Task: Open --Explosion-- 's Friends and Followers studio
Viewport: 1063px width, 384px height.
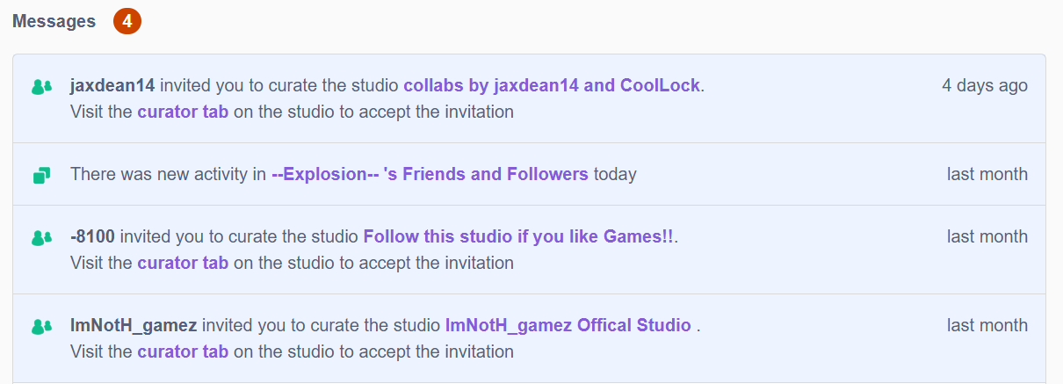Action: 430,174
